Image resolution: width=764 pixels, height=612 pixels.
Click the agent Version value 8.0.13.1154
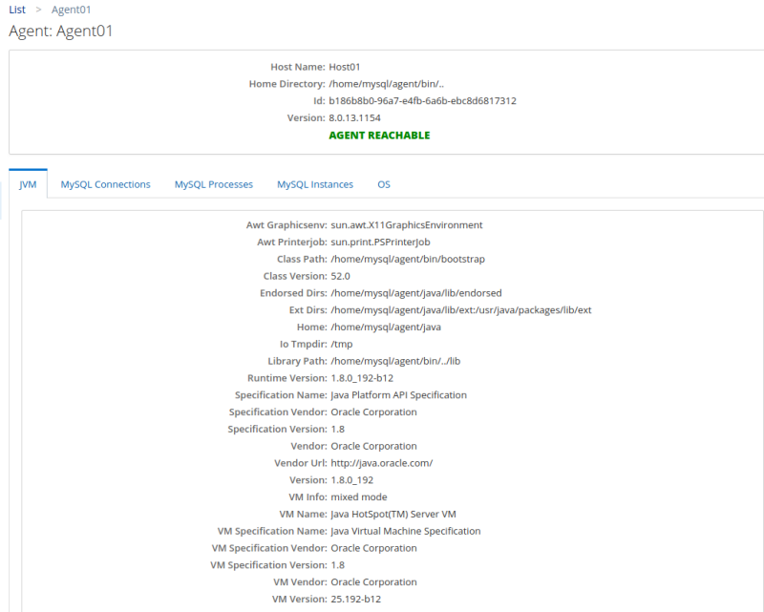coord(354,118)
